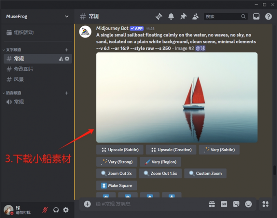Create a new text channel plus icon
Screen dimensions: 277x218
66,50
